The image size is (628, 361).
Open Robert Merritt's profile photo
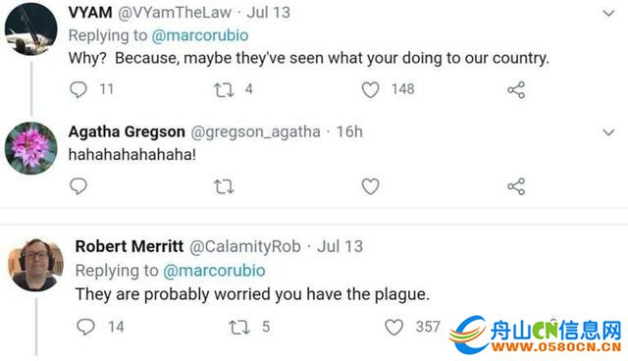pyautogui.click(x=35, y=265)
